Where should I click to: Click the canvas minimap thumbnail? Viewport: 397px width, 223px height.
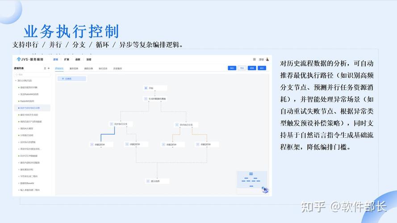pyautogui.click(x=251, y=179)
